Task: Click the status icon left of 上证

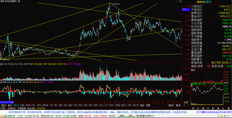Action: 1,116
